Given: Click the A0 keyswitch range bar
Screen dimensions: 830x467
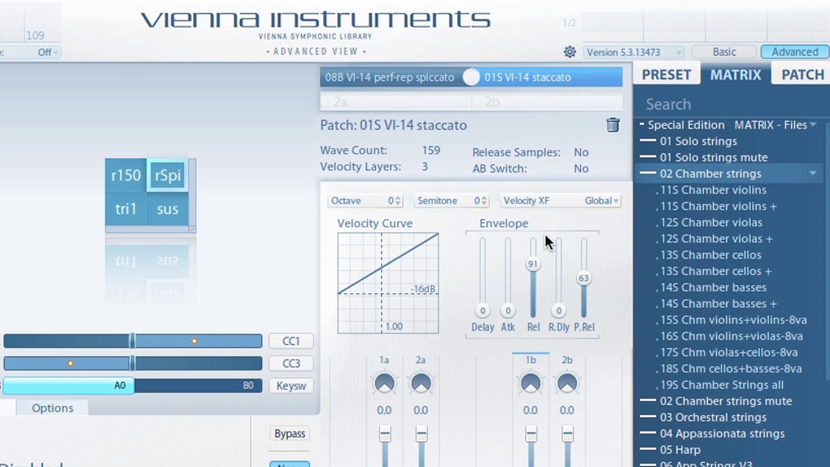Looking at the screenshot, I should click(68, 385).
